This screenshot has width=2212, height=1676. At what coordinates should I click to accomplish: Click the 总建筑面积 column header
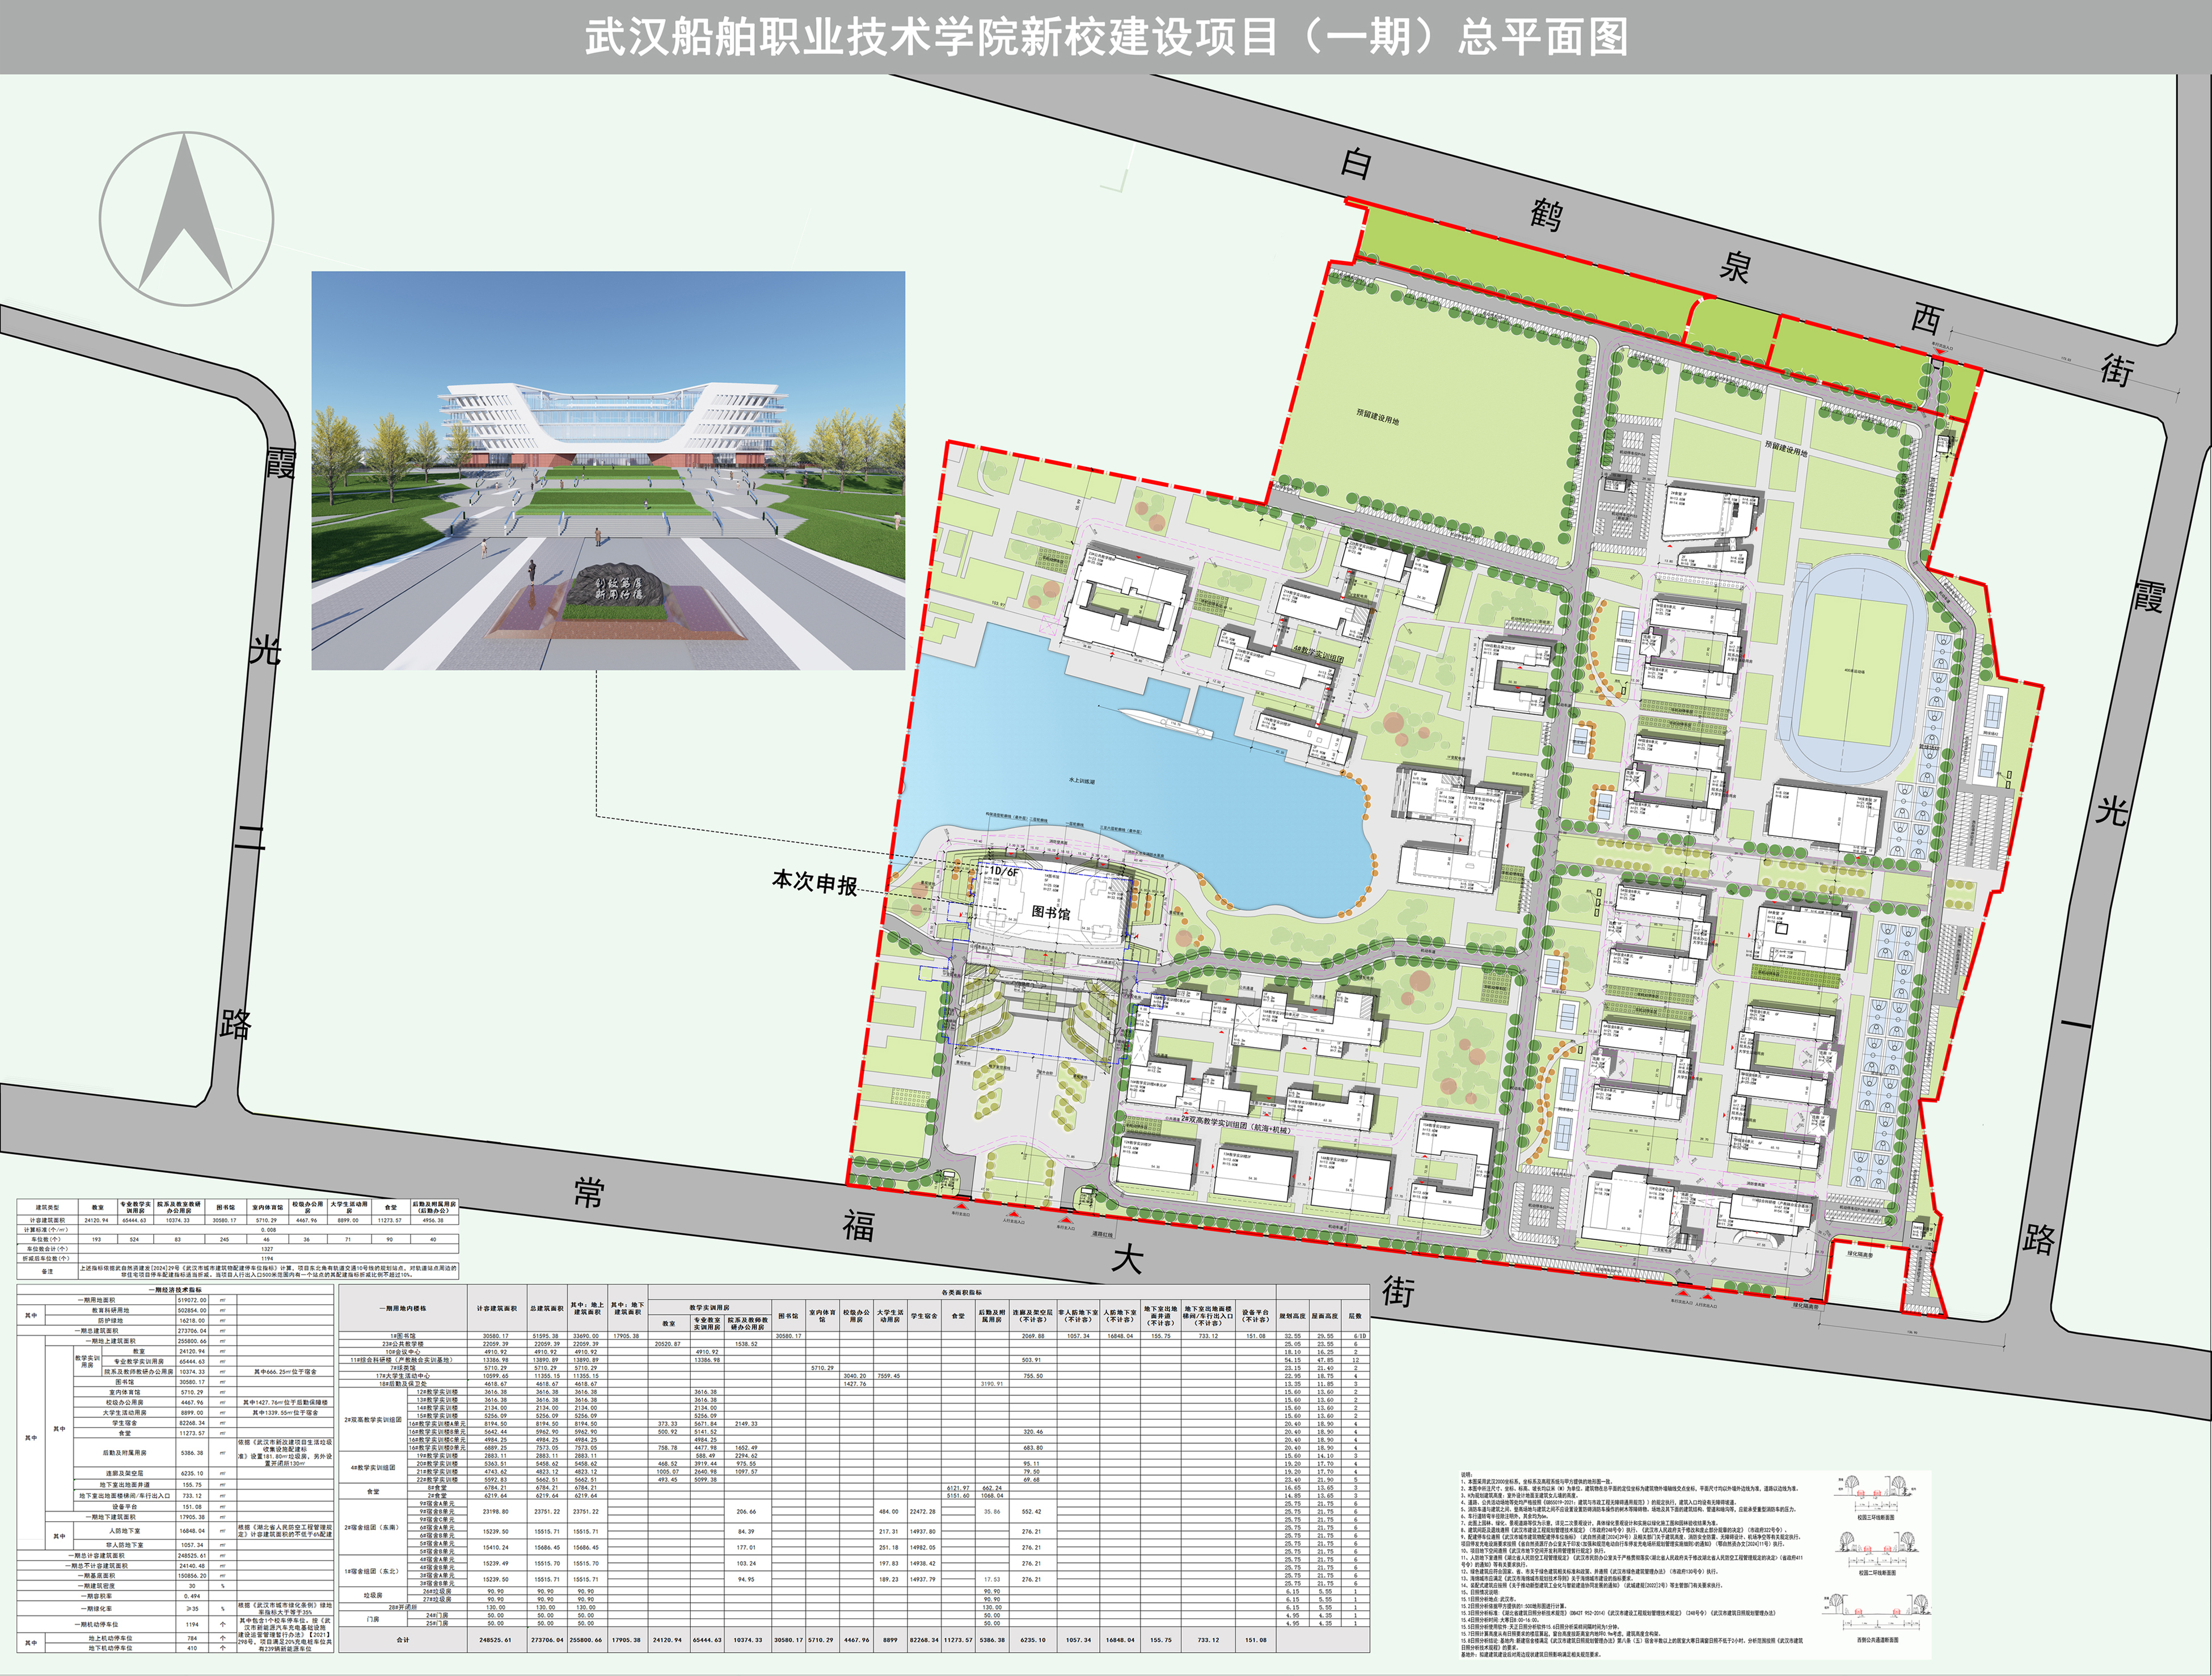(x=546, y=1309)
